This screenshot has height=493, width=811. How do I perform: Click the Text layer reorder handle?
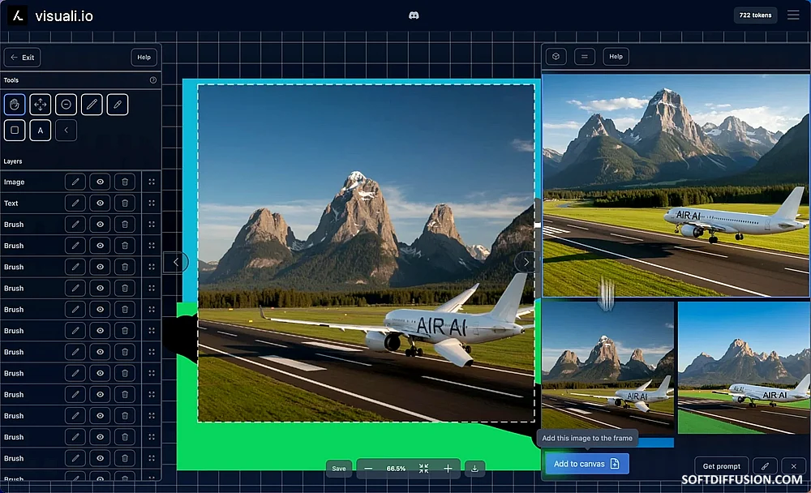[x=152, y=204]
